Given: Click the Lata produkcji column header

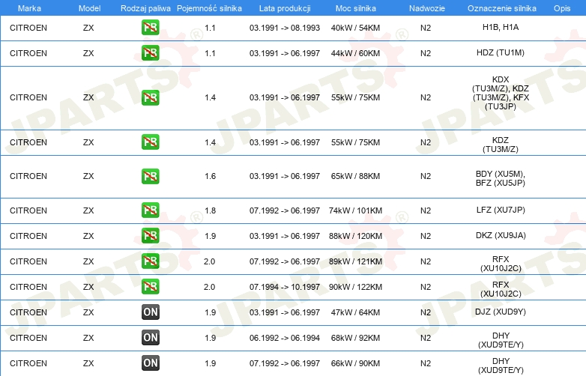Looking at the screenshot, I should coord(285,8).
